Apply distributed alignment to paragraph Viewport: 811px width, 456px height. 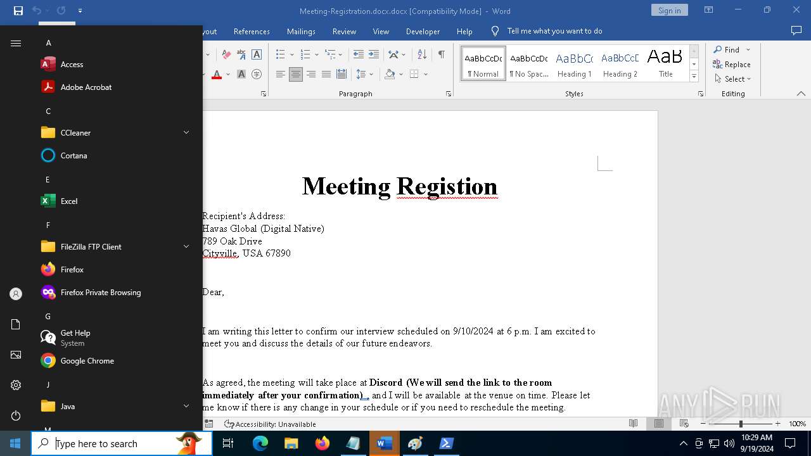coord(342,74)
